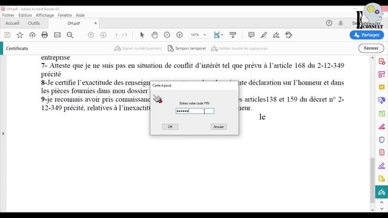Open notifications bell icon
The width and height of the screenshot is (388, 218).
pyautogui.click(x=341, y=23)
